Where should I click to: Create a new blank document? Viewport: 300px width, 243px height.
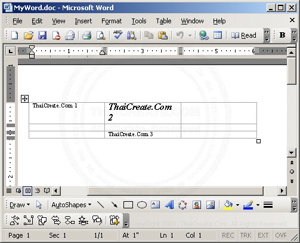(15, 36)
